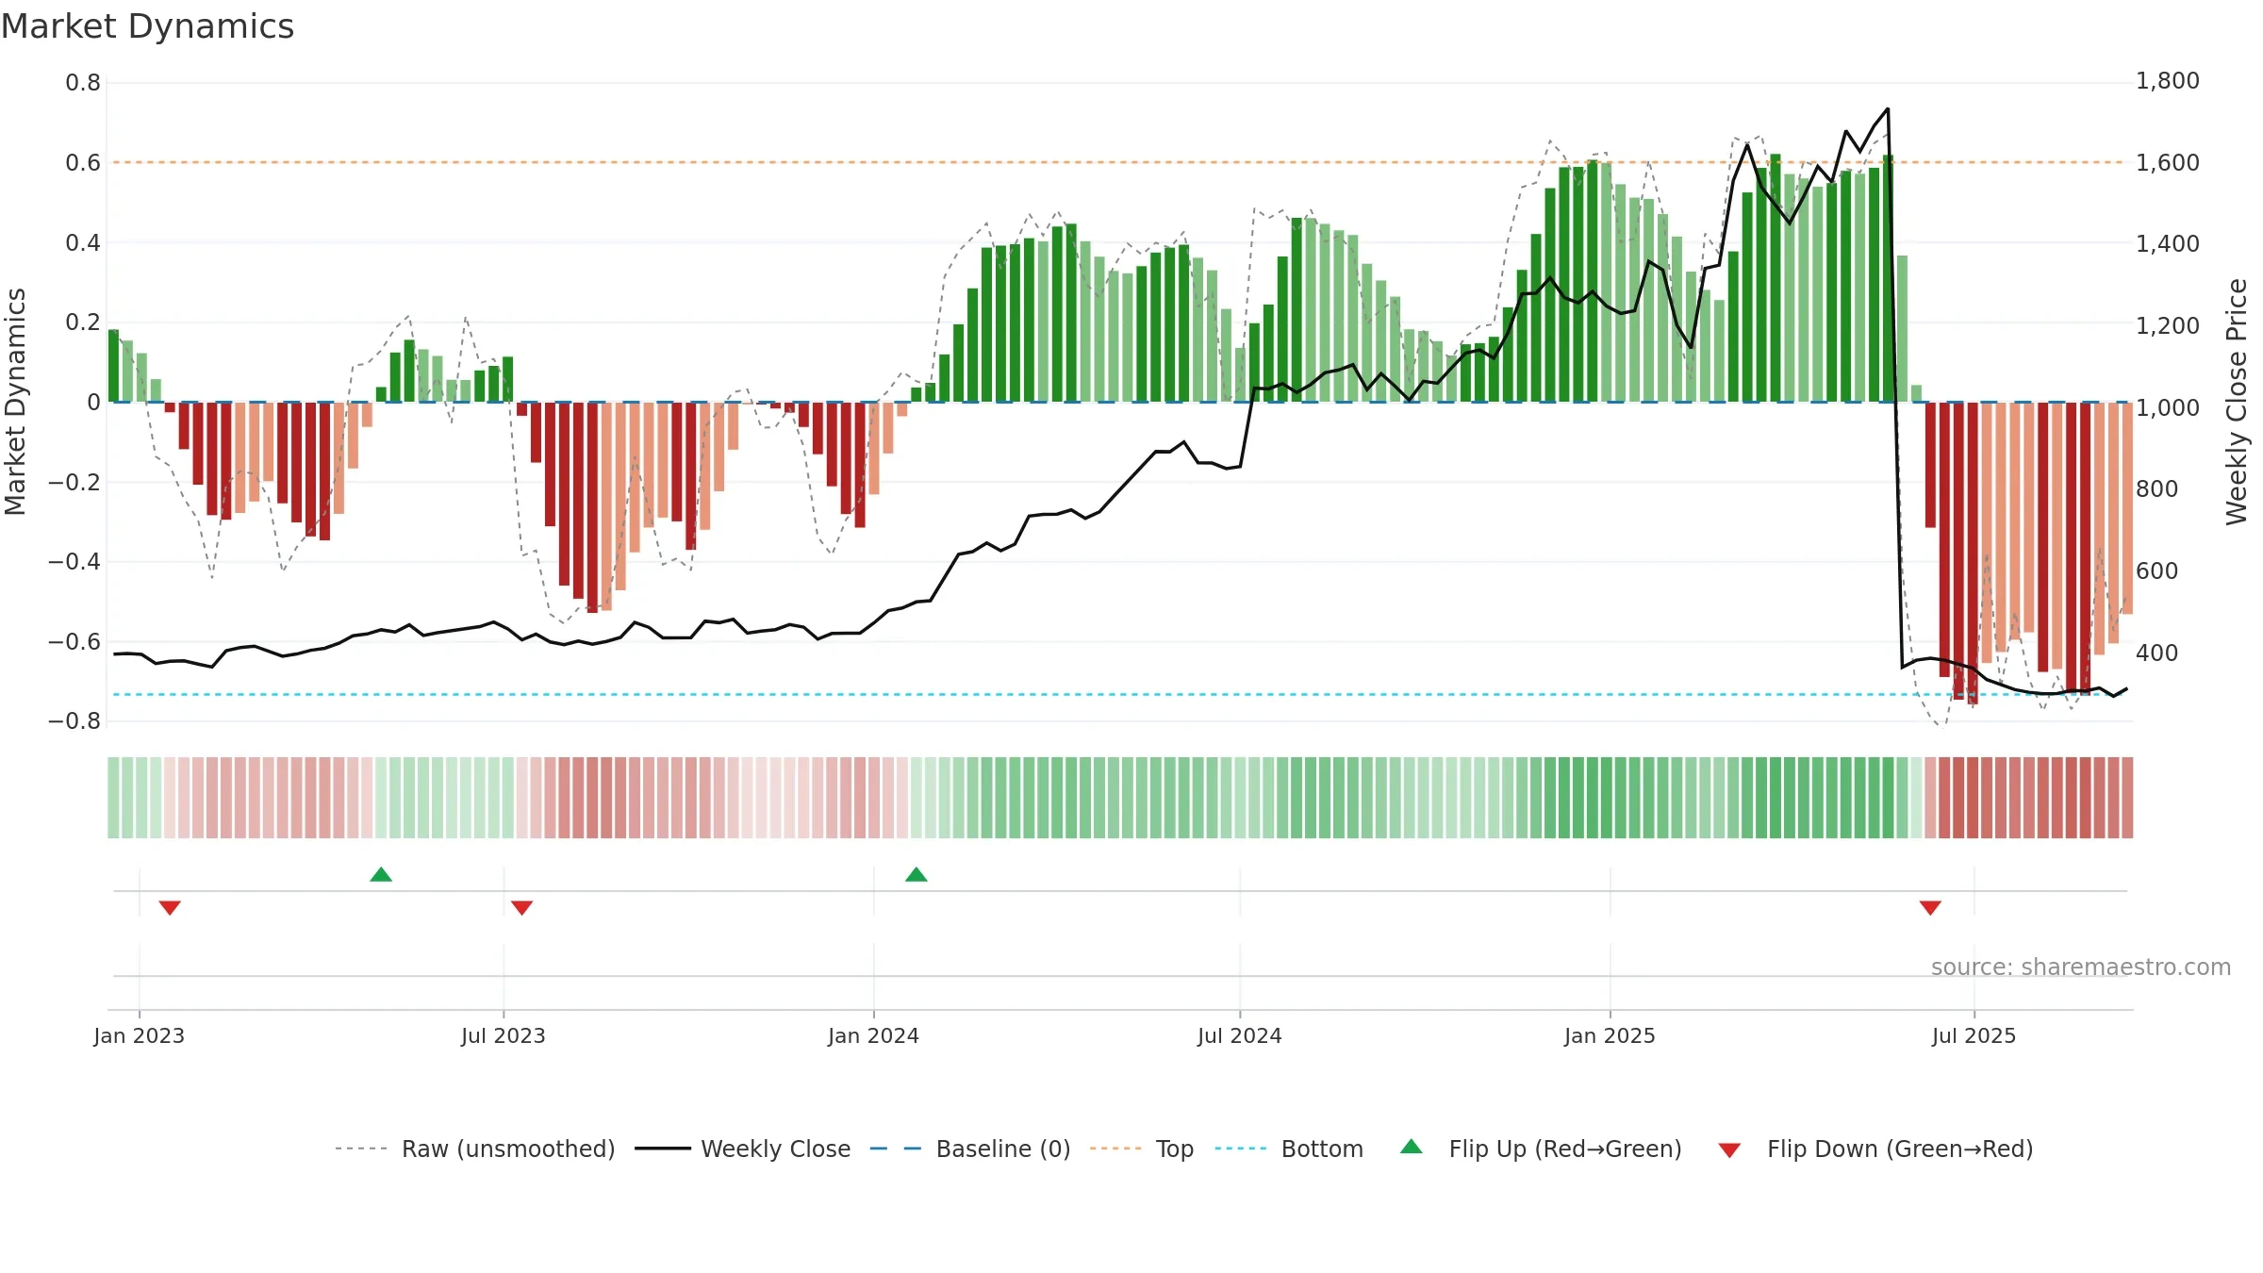
Task: Click the blue dashed Baseline swatch in legend
Action: point(896,1149)
